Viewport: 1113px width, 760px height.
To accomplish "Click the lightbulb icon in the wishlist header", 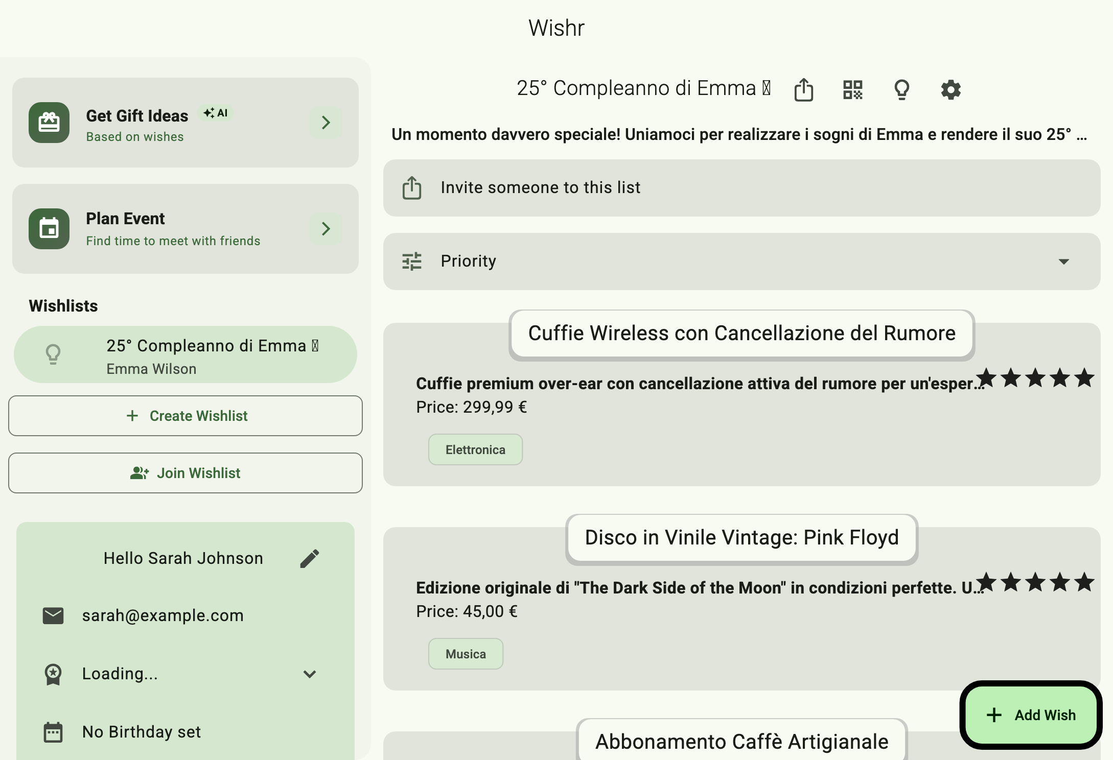I will [901, 90].
